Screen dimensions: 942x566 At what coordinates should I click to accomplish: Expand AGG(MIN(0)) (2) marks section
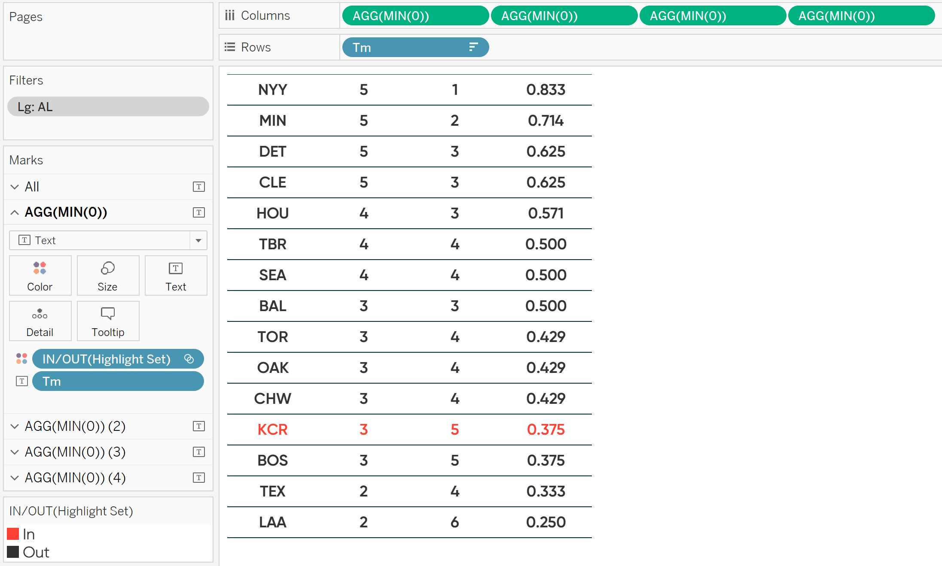click(15, 426)
